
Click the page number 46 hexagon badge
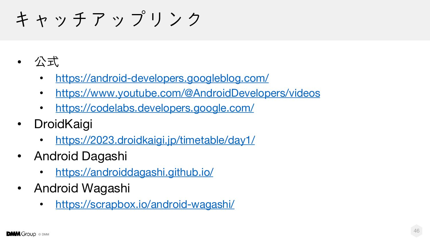click(417, 231)
